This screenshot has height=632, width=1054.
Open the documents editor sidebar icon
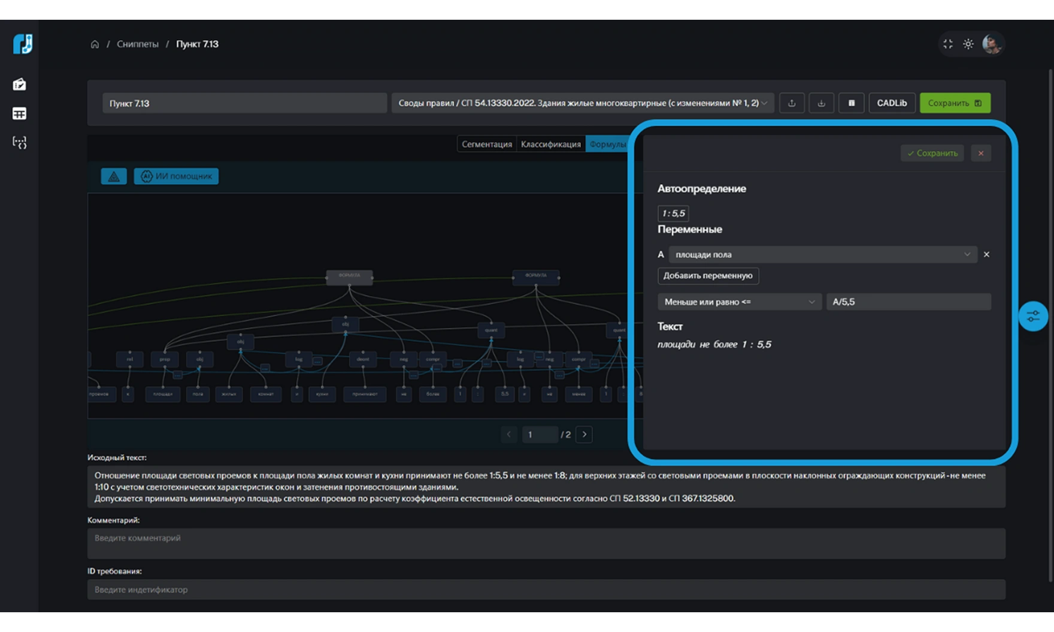19,84
